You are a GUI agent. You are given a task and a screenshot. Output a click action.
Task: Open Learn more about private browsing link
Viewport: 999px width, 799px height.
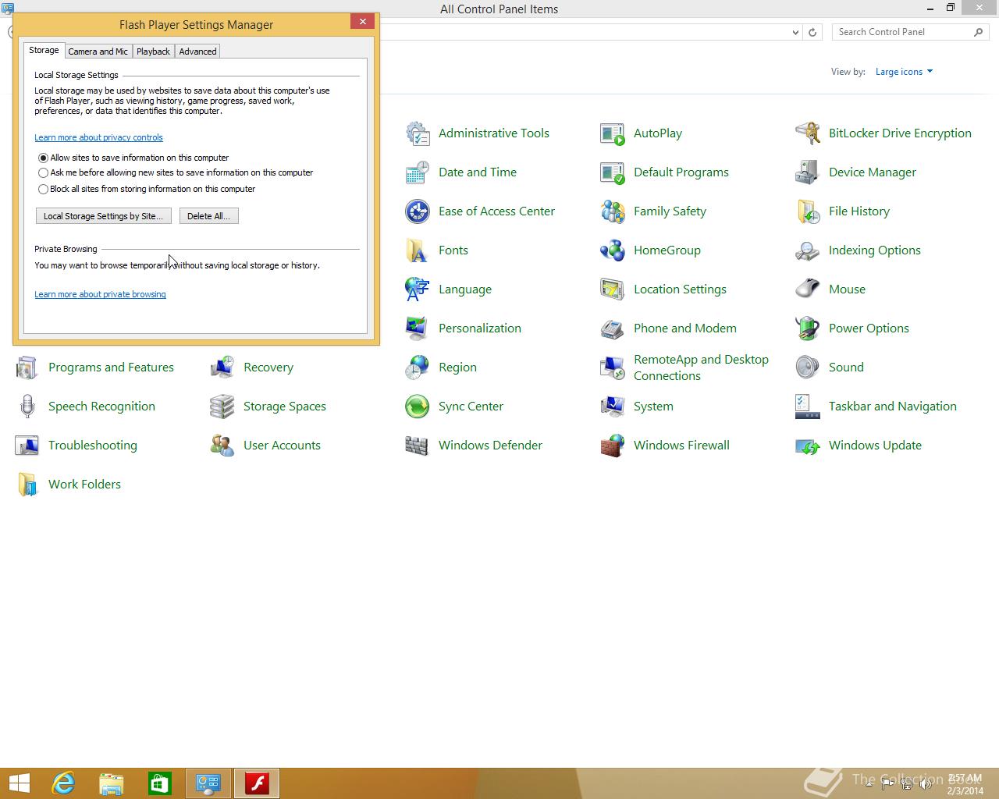click(x=100, y=294)
